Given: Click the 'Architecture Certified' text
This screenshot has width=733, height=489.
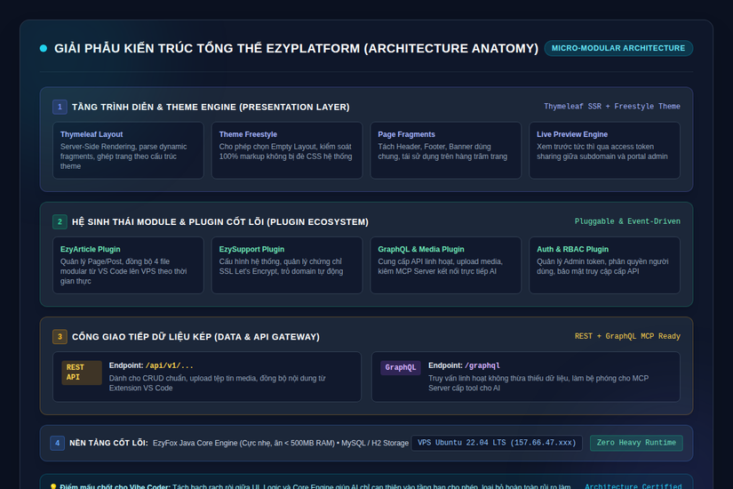Looking at the screenshot, I should [633, 486].
